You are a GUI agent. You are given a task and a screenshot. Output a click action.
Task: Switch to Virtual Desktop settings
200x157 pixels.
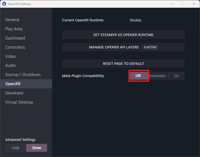[x=19, y=102]
